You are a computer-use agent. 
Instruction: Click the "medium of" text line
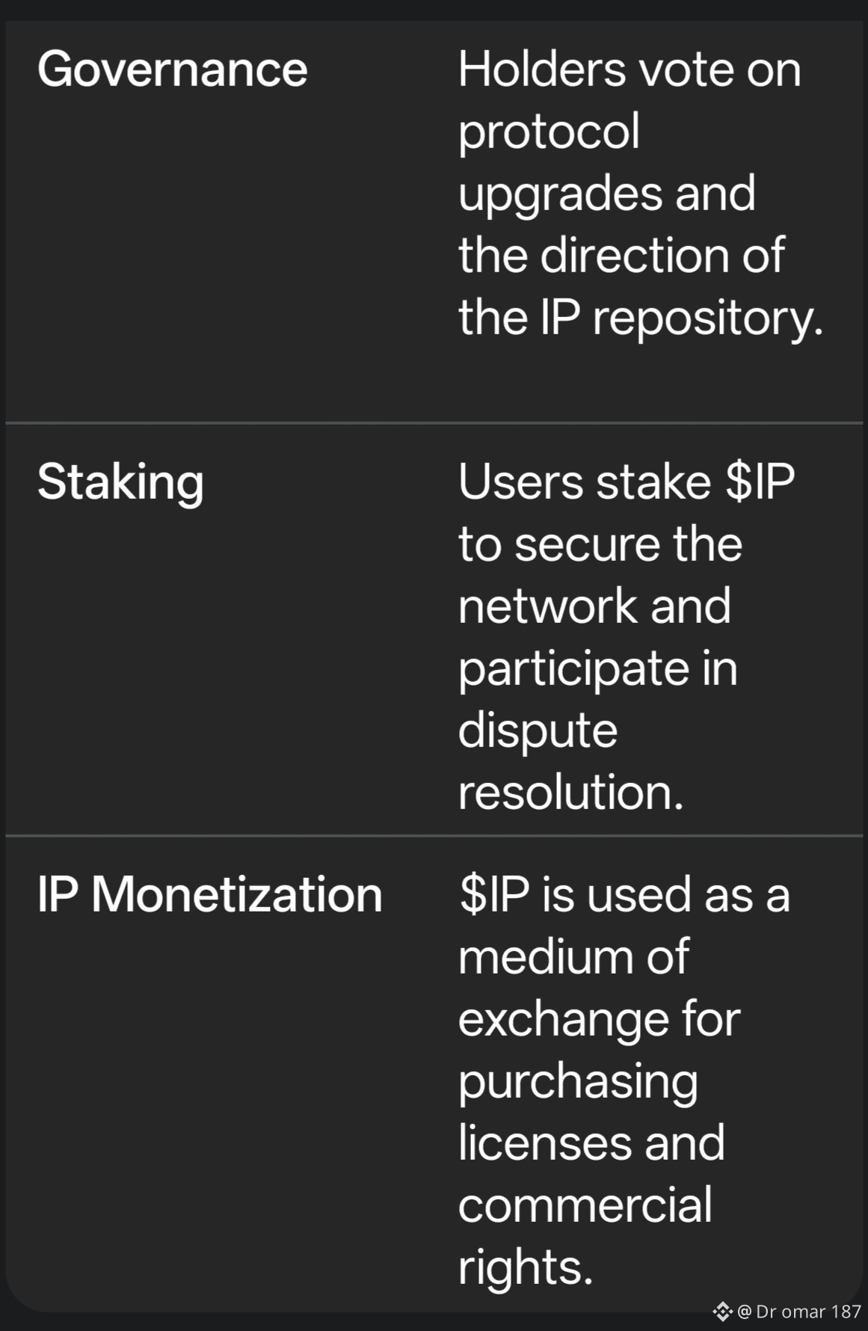(x=573, y=956)
